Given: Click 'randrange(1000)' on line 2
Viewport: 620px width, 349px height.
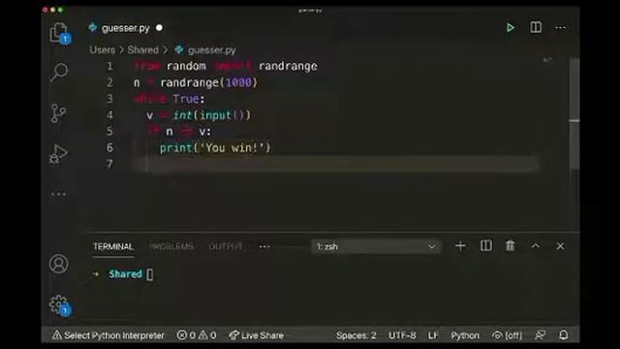Looking at the screenshot, I should tap(209, 82).
